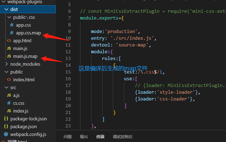Click line number 18 in gutter
226x142 pixels.
point(68,92)
